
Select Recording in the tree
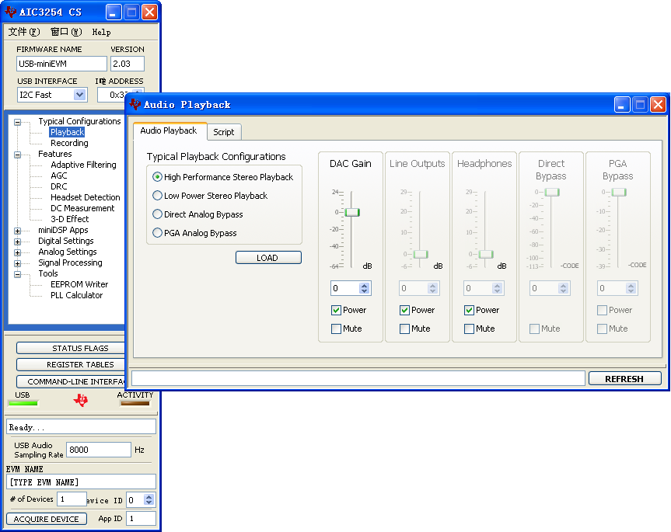point(69,143)
